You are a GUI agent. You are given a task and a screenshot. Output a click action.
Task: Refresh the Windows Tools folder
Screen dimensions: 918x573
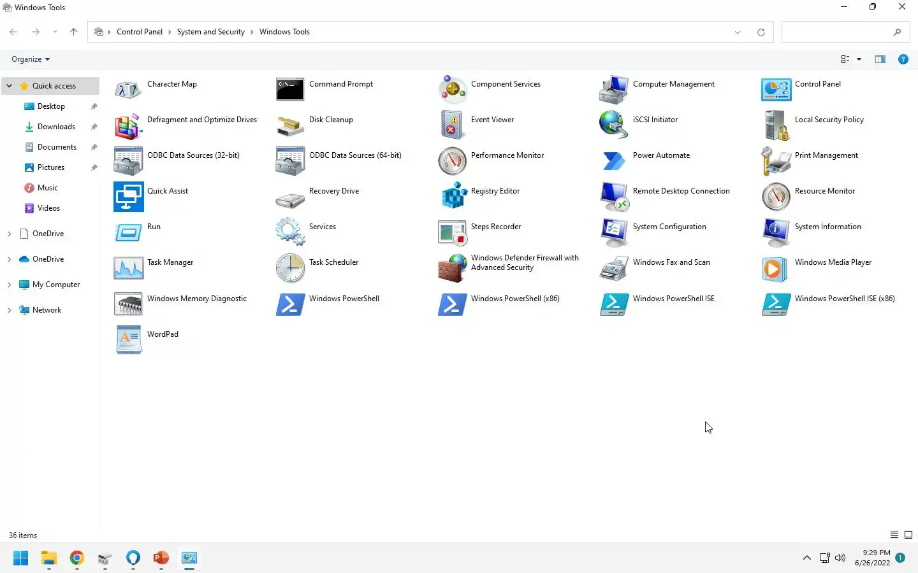click(x=761, y=32)
